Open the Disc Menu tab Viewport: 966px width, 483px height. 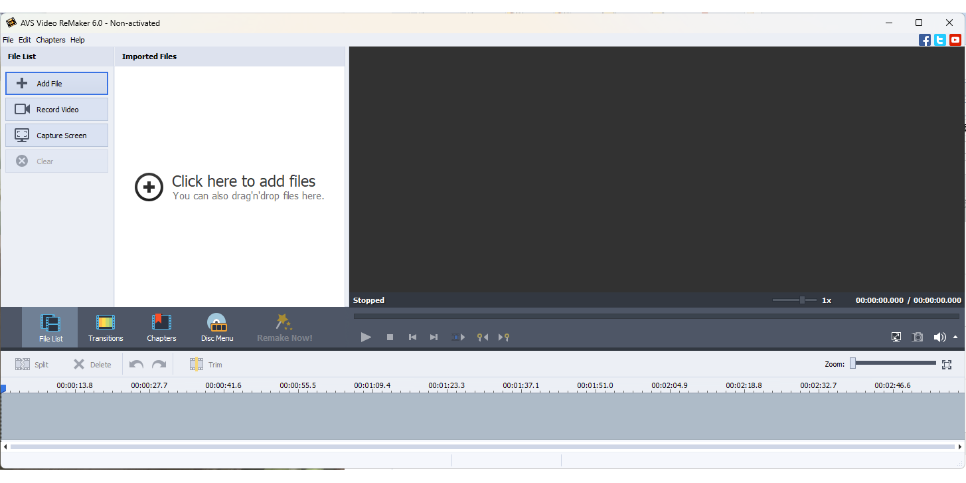(x=217, y=328)
